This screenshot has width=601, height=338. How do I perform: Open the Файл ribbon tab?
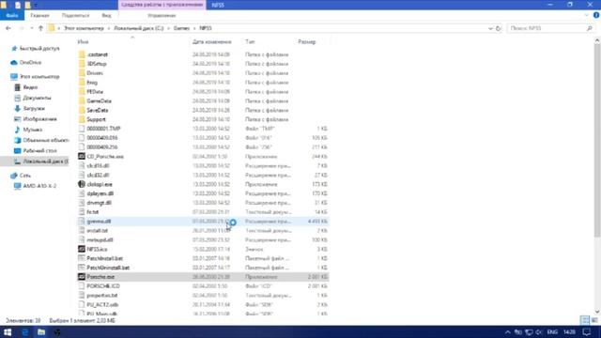click(12, 15)
